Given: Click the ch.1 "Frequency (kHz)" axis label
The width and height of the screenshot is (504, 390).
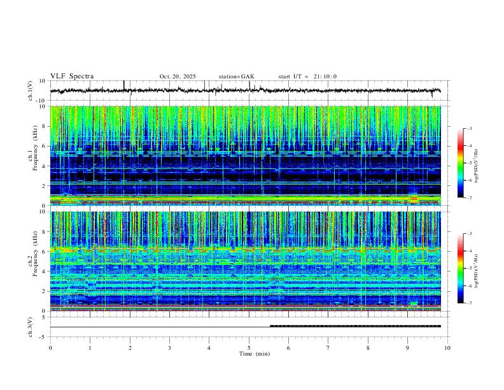Looking at the screenshot, I should point(35,147).
